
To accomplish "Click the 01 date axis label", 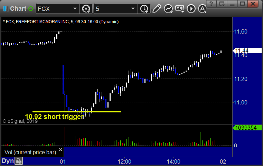I will click(63, 162).
